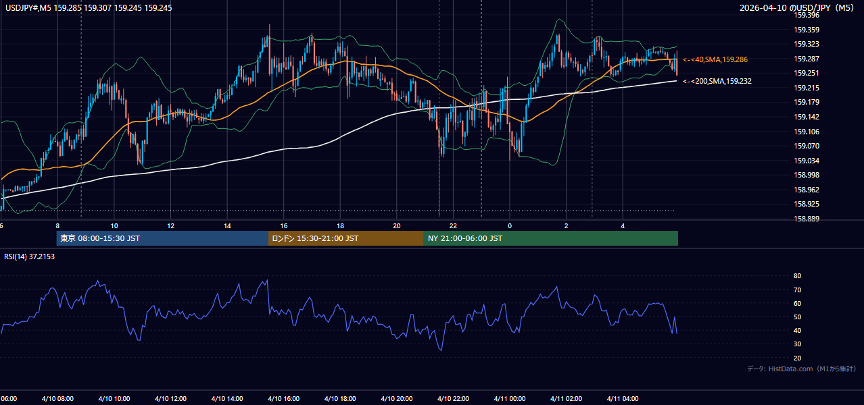Click the 158.998 price axis label
This screenshot has height=405, width=864.
tap(806, 175)
